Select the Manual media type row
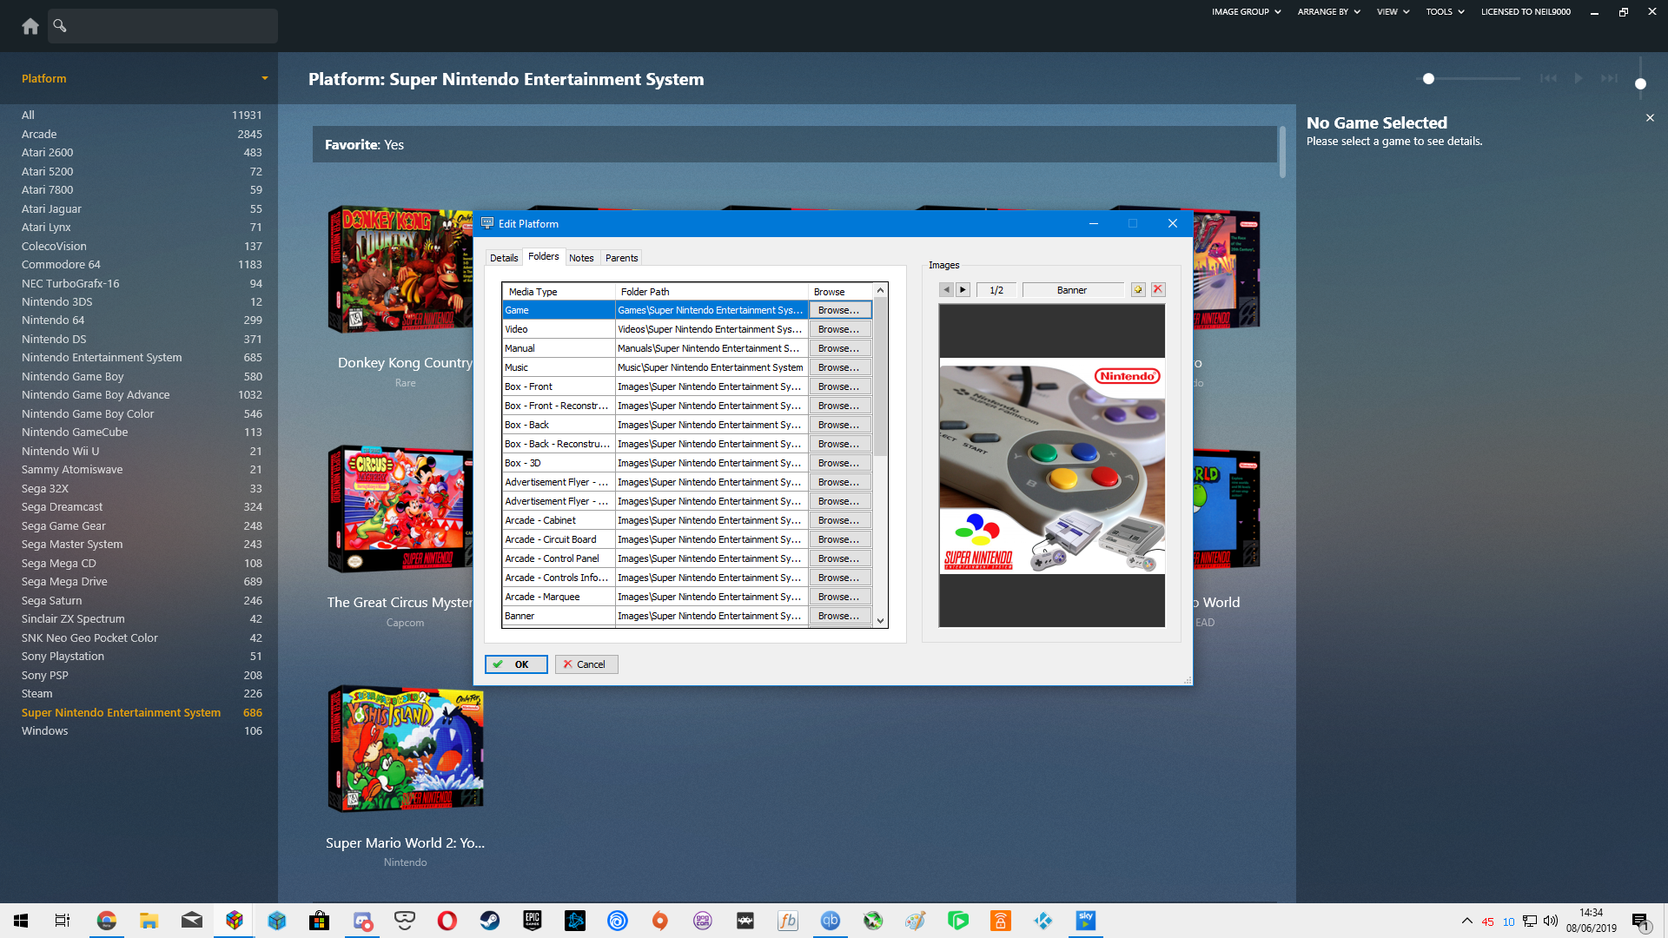Viewport: 1668px width, 938px height. pos(559,348)
